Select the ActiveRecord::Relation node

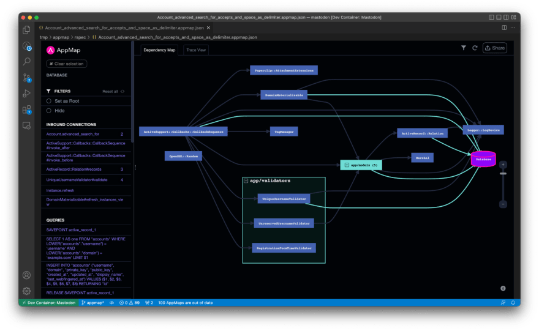pyautogui.click(x=422, y=133)
